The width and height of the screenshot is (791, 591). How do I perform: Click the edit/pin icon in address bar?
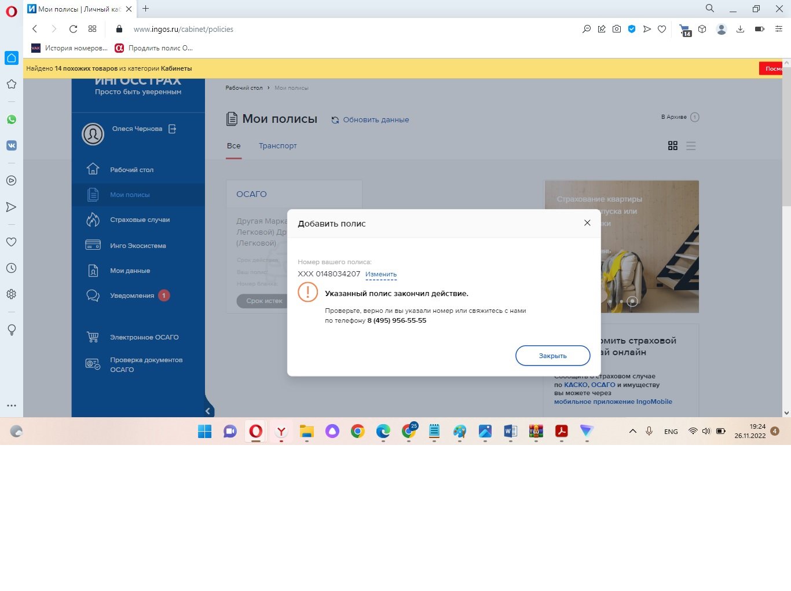602,29
